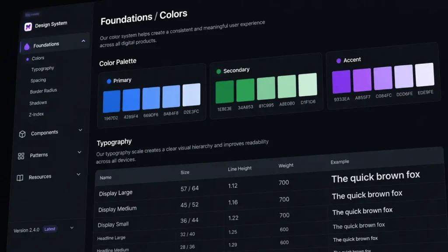Screen dimensions: 448x252
Task: Select the 34A853 green swatch
Action: click(x=245, y=90)
